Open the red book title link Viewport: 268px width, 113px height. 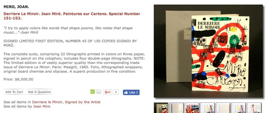click(72, 16)
